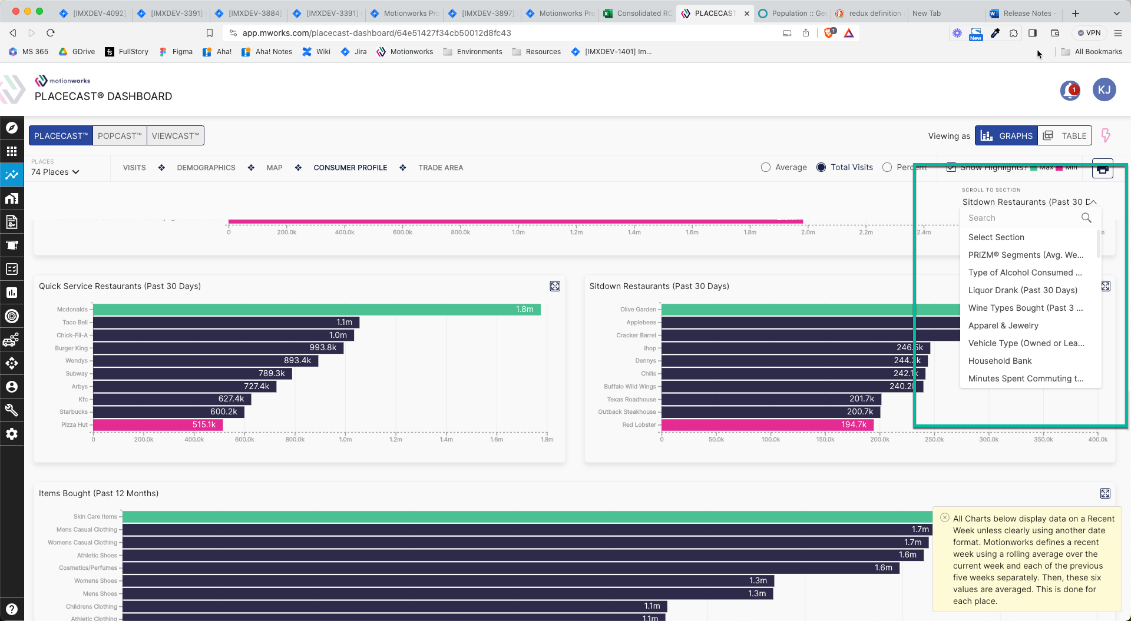Open browser extensions puzzle icon

[1013, 33]
